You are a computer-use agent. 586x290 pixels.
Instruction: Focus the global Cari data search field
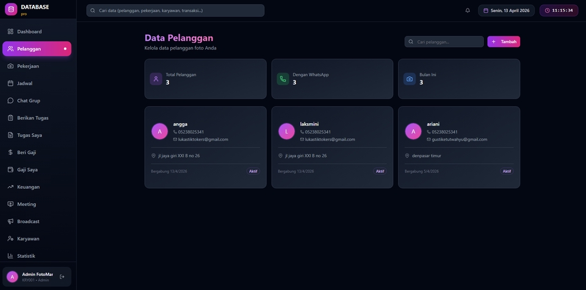175,10
